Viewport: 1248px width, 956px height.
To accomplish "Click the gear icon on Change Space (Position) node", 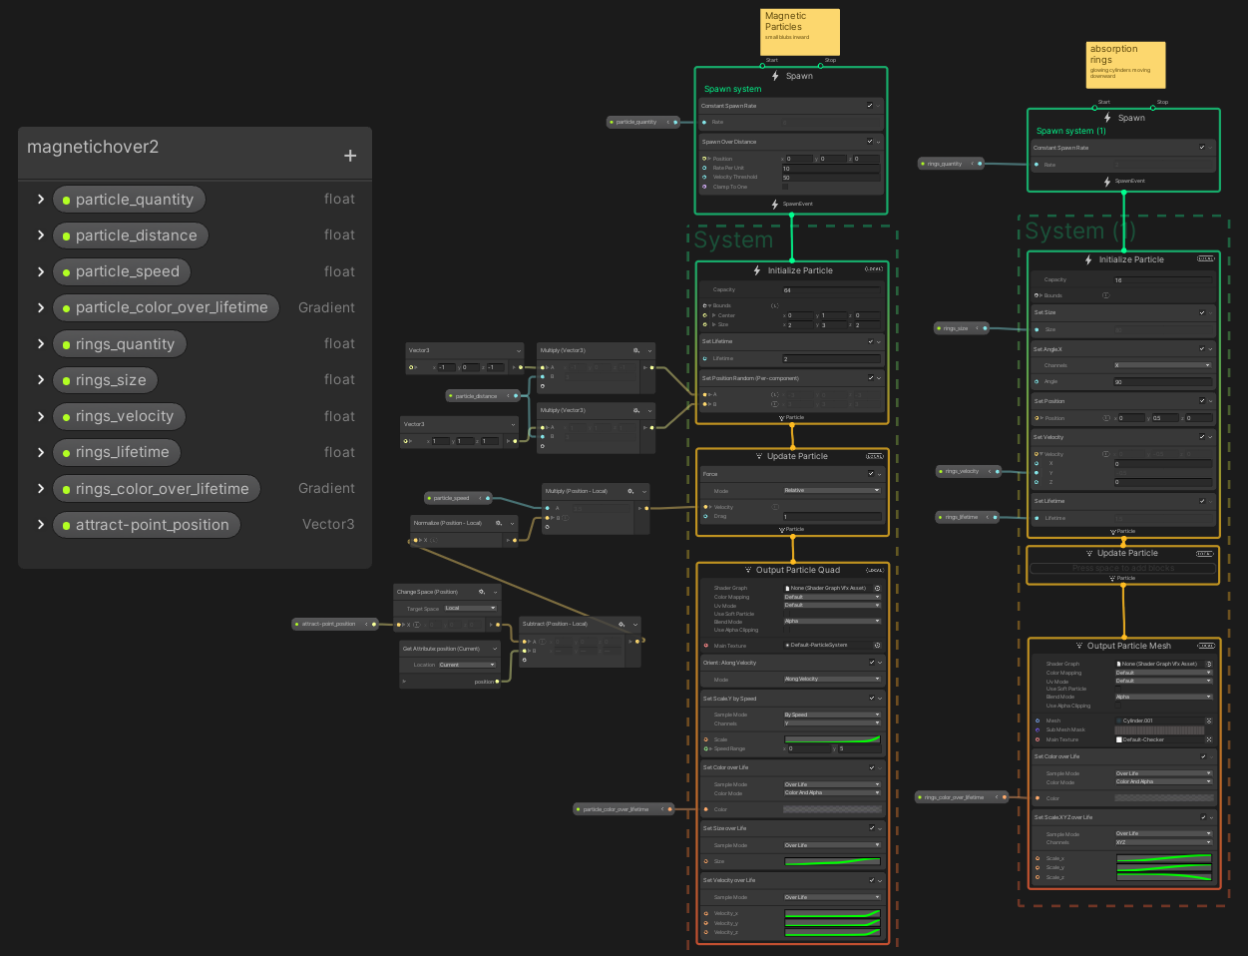I will pyautogui.click(x=482, y=592).
